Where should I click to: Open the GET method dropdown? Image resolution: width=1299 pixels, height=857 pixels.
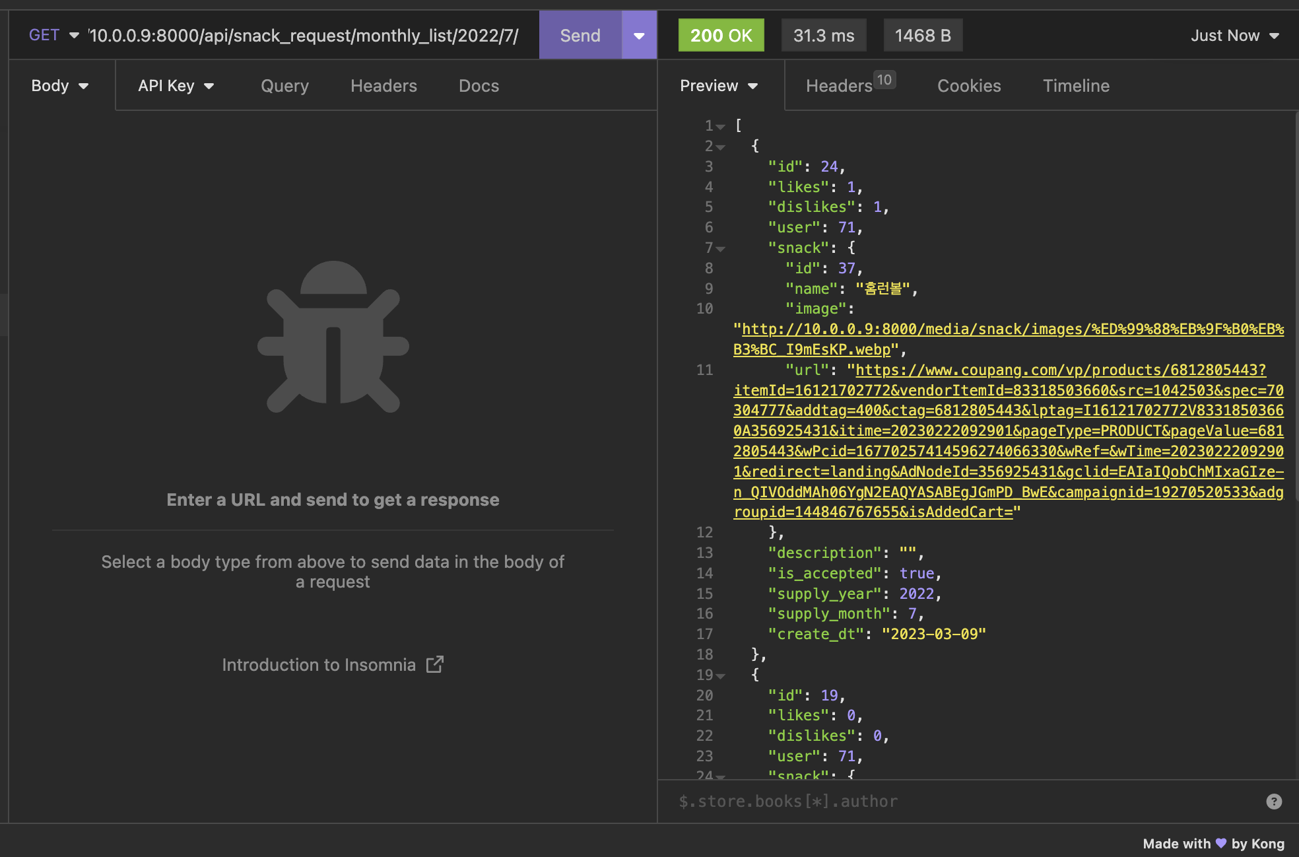pos(54,35)
